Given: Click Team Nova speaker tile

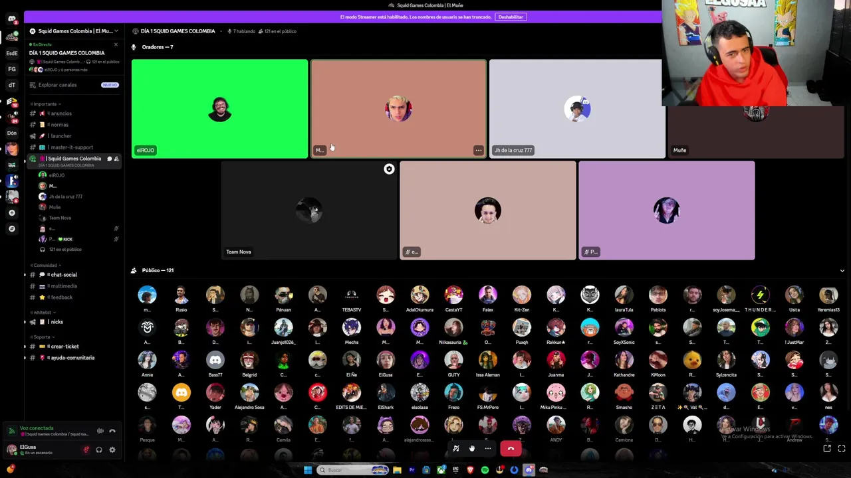Looking at the screenshot, I should coord(308,210).
